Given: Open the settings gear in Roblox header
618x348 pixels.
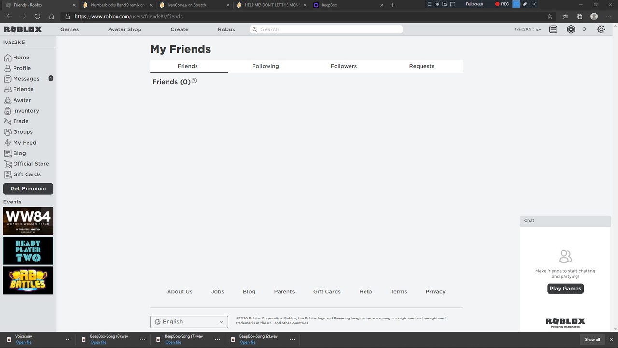Looking at the screenshot, I should 601,29.
